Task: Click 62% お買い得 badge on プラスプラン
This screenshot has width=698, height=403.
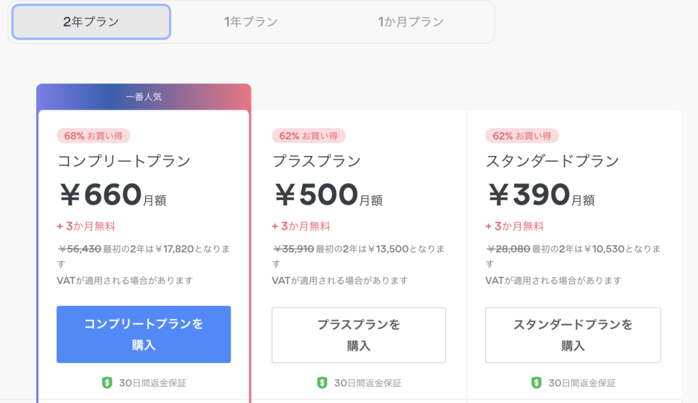Action: tap(309, 135)
